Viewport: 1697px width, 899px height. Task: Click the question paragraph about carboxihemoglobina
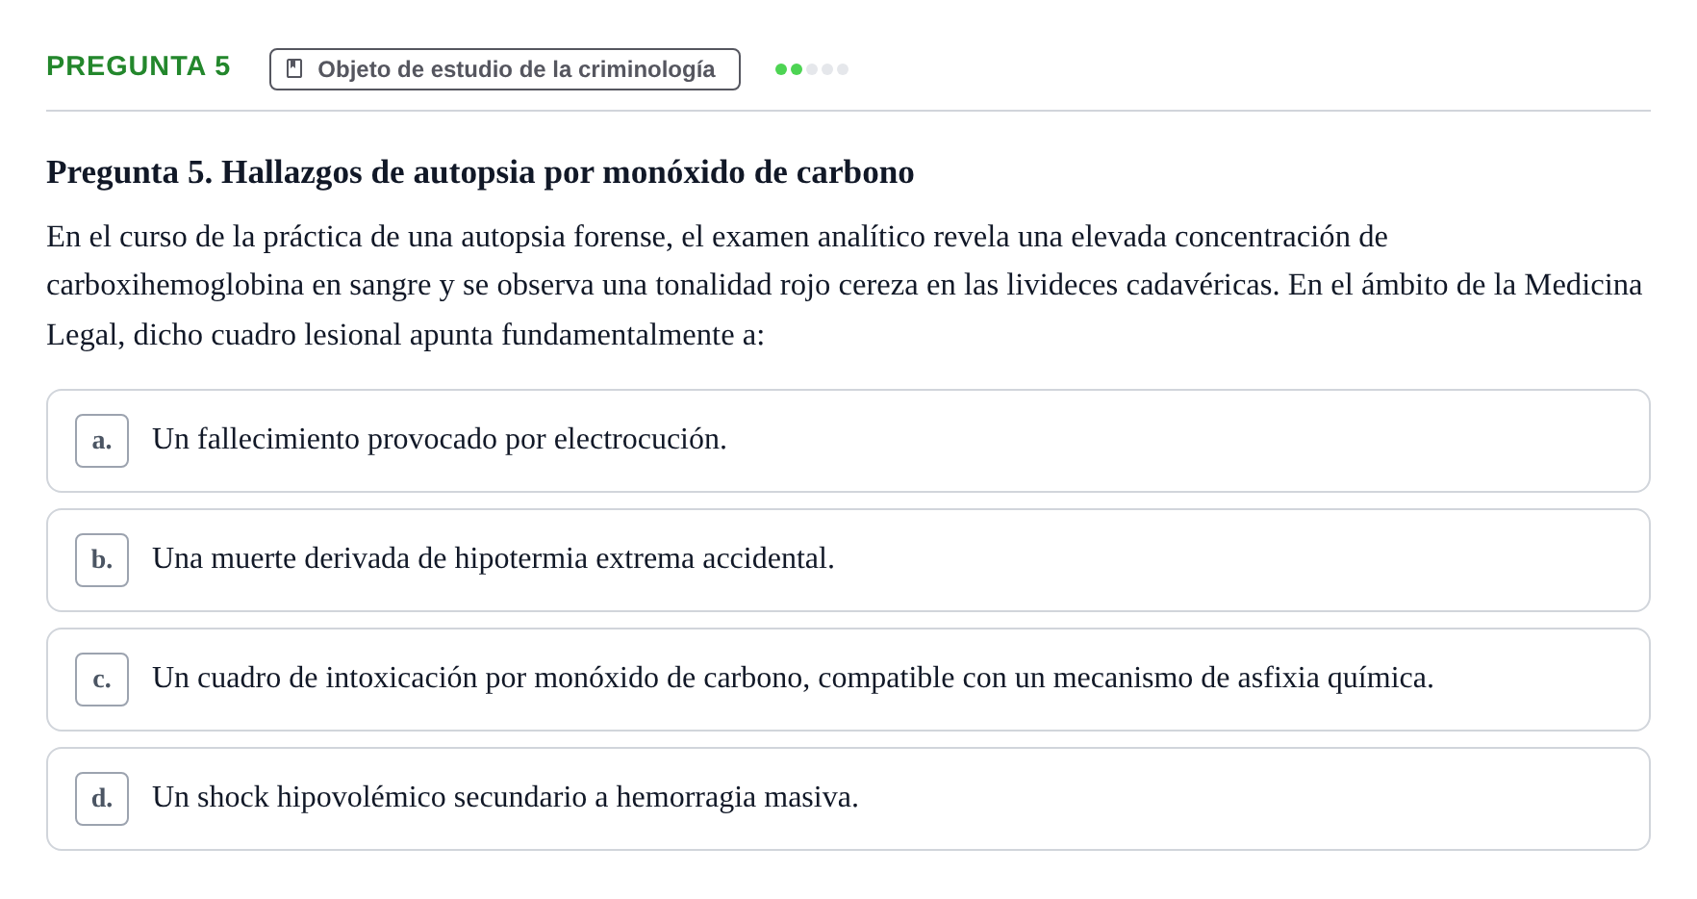pyautogui.click(x=845, y=285)
